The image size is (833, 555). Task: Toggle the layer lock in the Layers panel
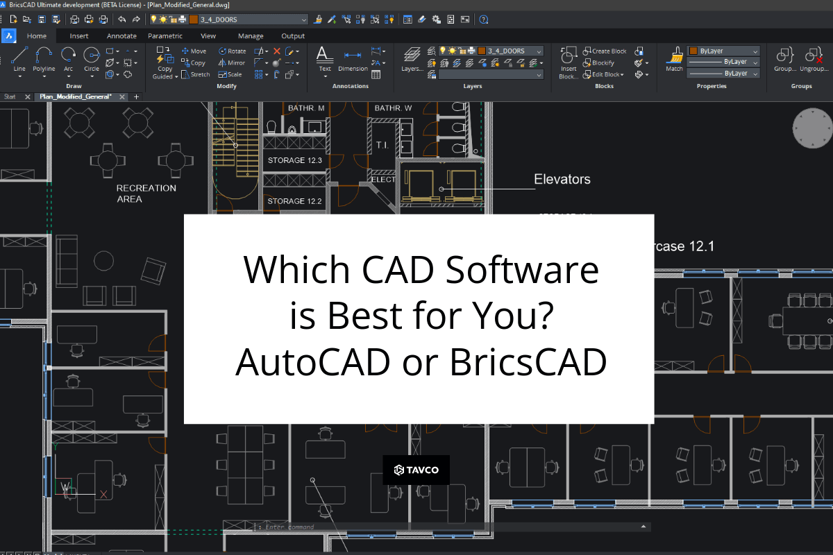507,62
